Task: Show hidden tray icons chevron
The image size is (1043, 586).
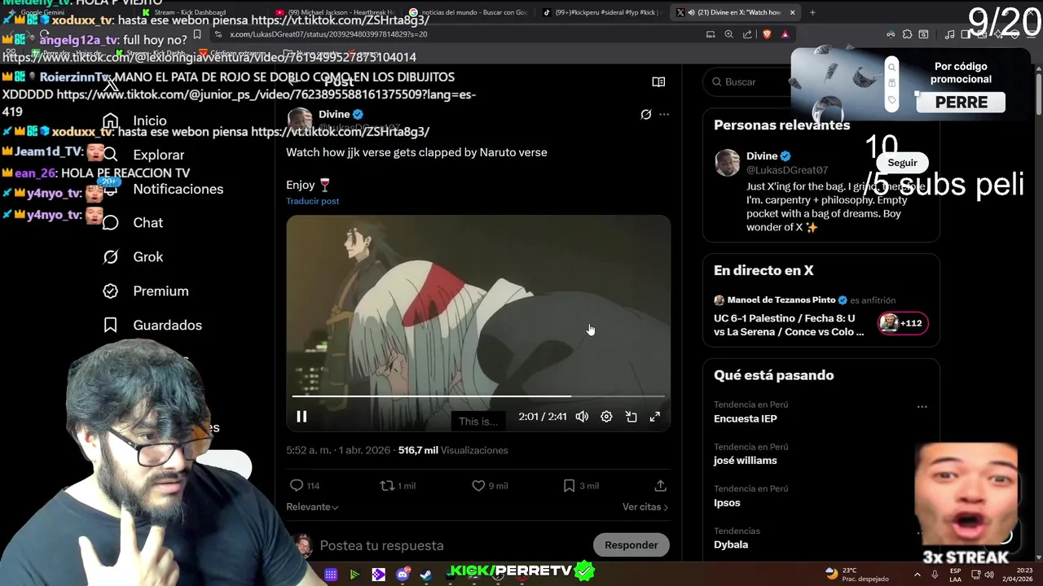Action: pyautogui.click(x=918, y=575)
